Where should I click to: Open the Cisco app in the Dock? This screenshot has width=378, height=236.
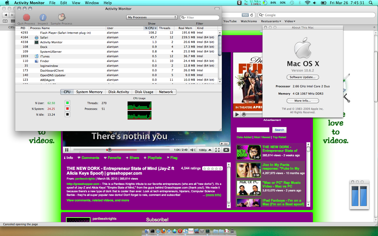(x=191, y=231)
